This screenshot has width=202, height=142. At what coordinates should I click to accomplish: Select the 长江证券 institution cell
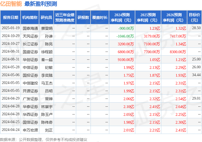point(30,44)
